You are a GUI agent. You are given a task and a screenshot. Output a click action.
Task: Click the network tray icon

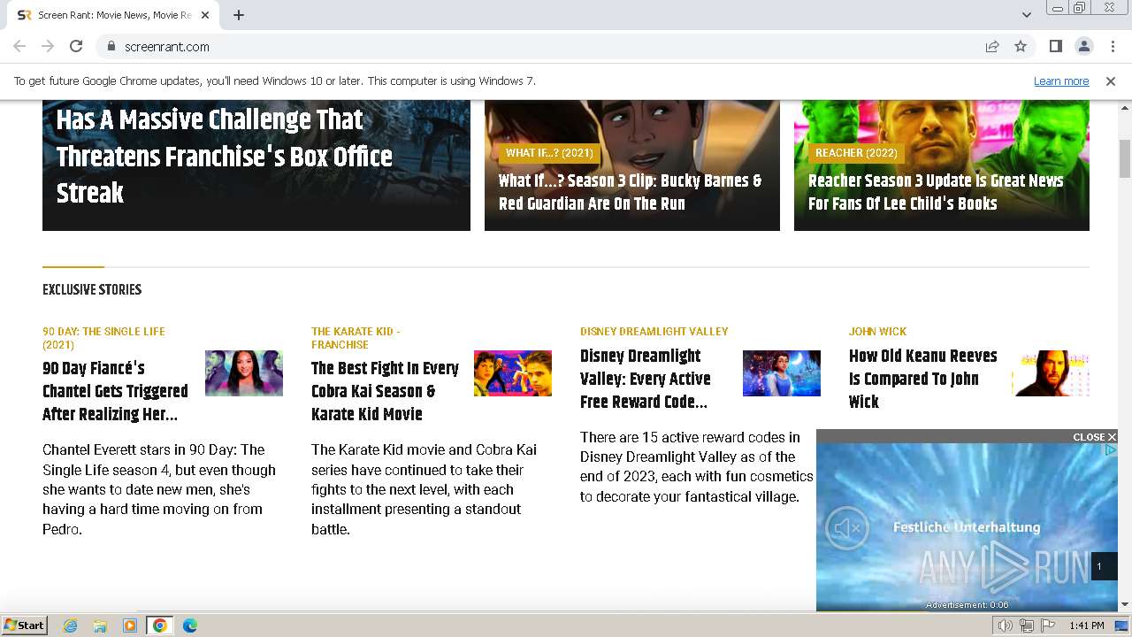1027,625
